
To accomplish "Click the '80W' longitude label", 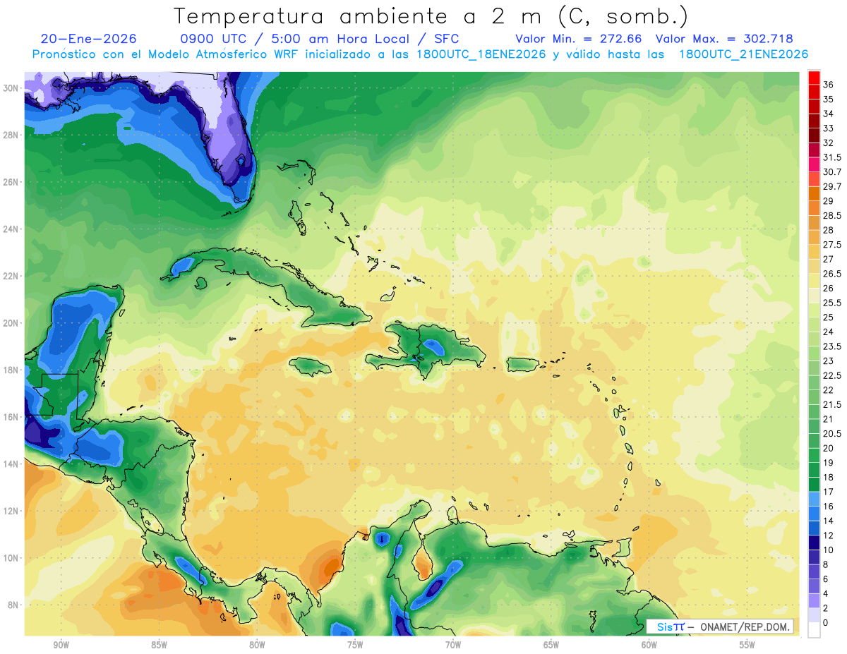I will 257,645.
